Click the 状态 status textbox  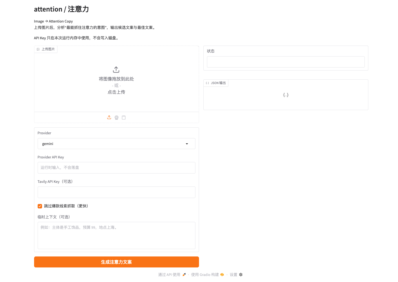click(x=286, y=62)
